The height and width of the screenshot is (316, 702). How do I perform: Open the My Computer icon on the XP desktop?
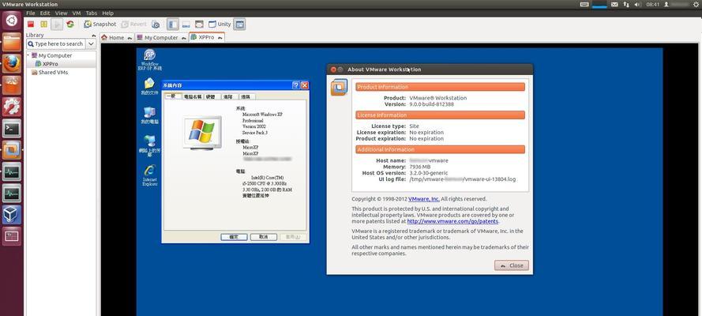coord(149,115)
